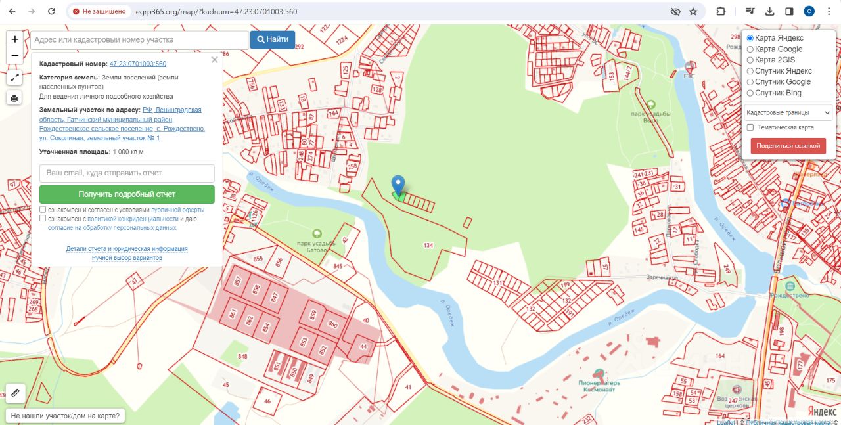Reload the current page
This screenshot has width=841, height=425.
point(52,11)
